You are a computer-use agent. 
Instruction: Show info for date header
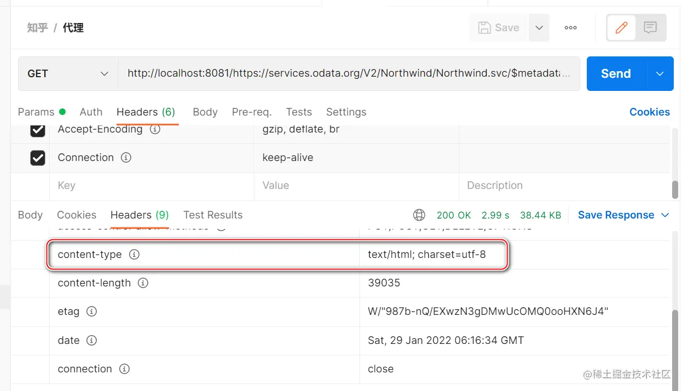(92, 340)
